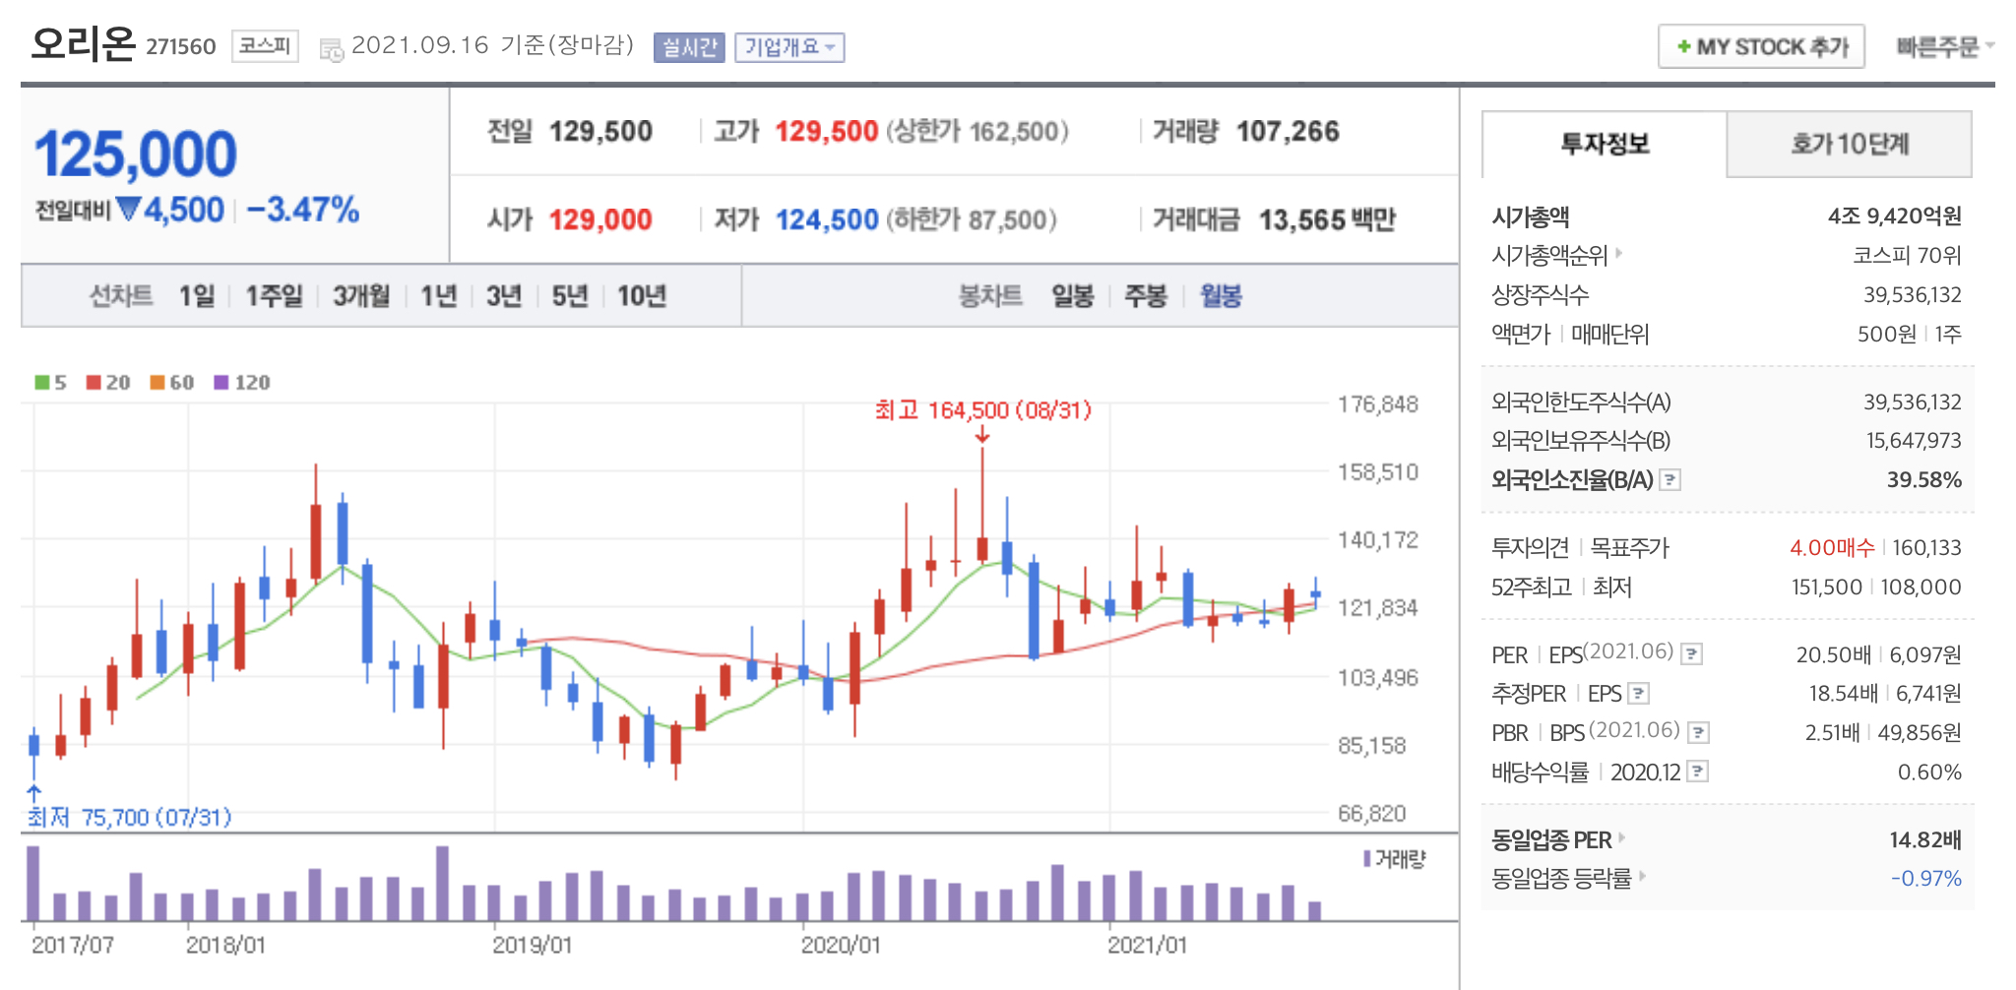Select 3년 line chart
Screen dimensions: 2016x990
(x=504, y=295)
